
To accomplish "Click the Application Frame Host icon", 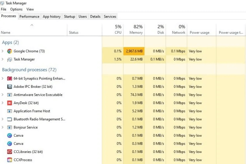I will coord(10,111).
